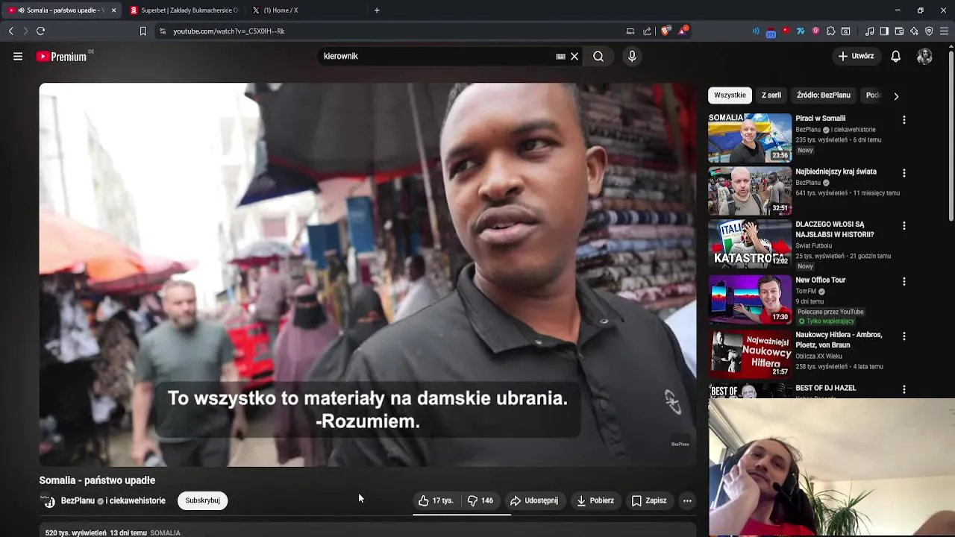955x537 pixels.
Task: Click the red YouTube extension icon
Action: coord(786,31)
